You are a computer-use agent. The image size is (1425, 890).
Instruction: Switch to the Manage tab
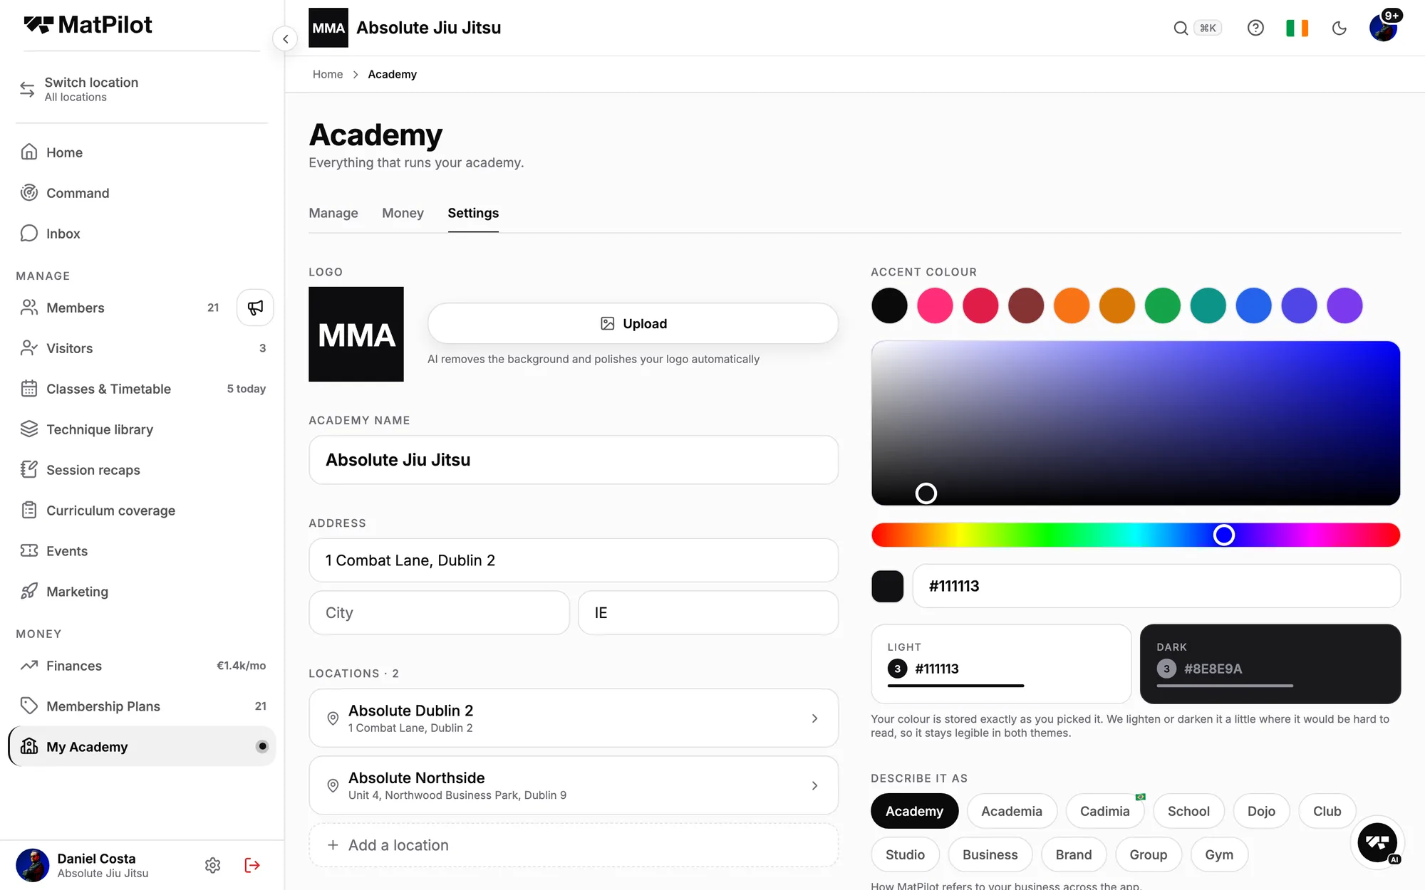coord(333,213)
